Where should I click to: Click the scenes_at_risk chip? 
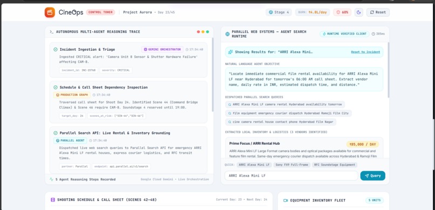coord(117,116)
